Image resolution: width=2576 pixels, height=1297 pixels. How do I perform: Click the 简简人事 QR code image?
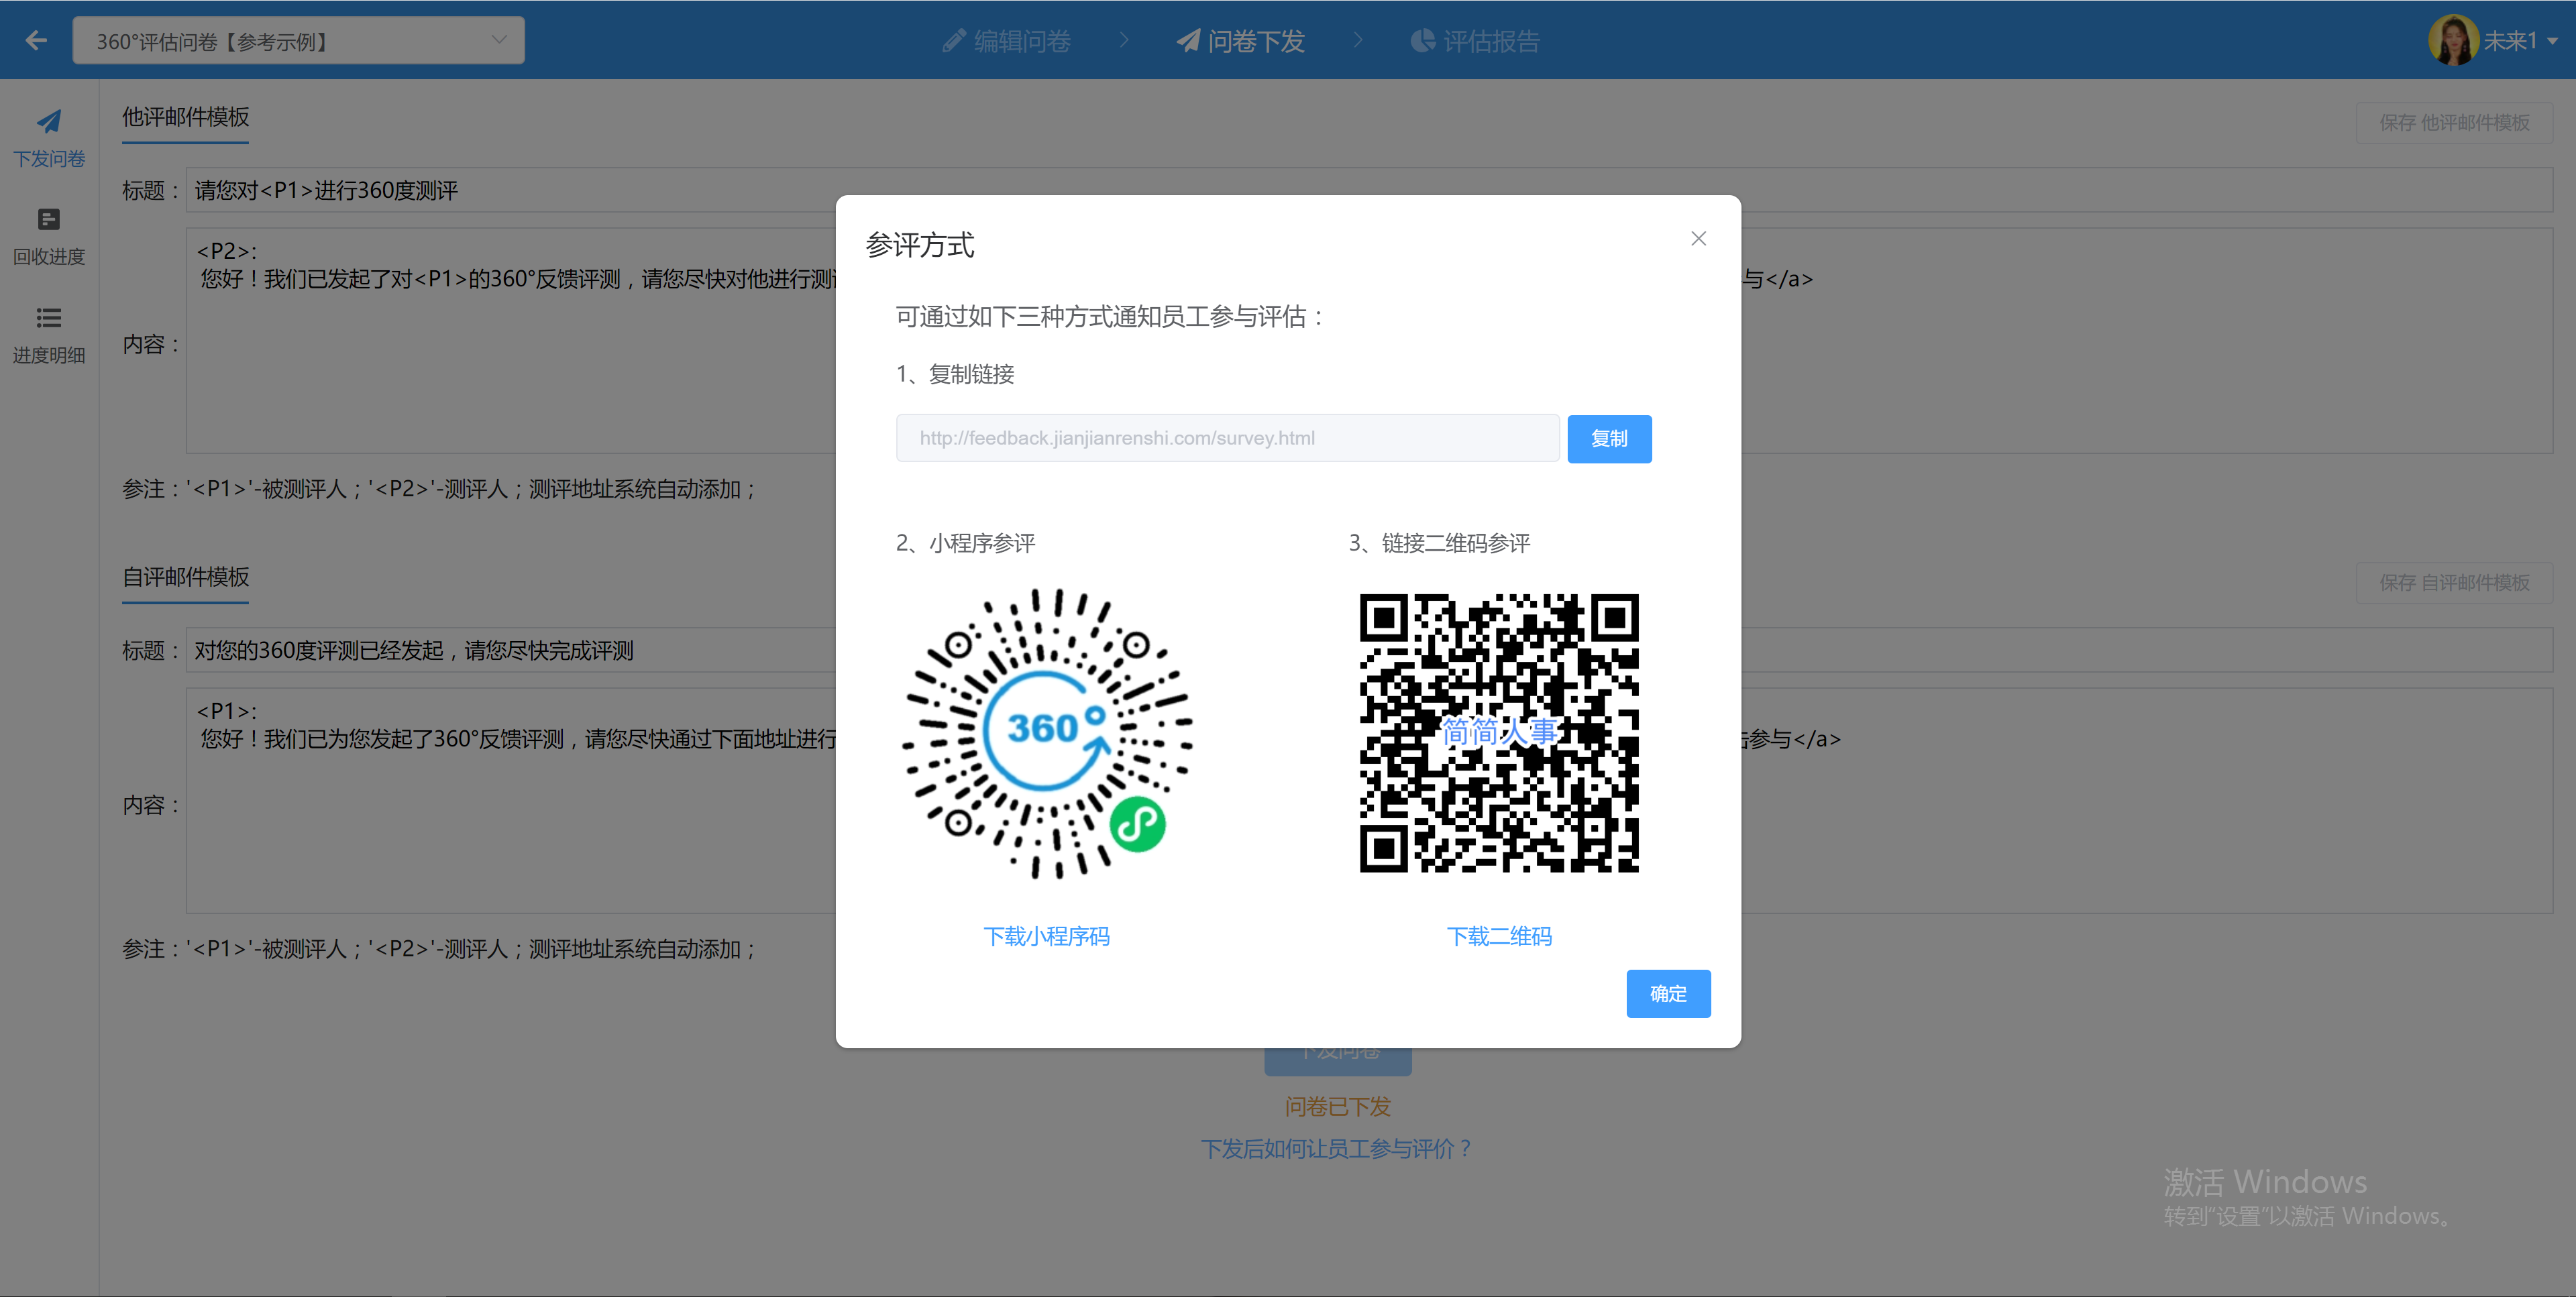1498,733
